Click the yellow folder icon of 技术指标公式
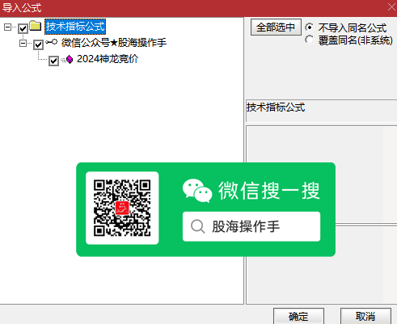This screenshot has width=397, height=324. click(36, 26)
